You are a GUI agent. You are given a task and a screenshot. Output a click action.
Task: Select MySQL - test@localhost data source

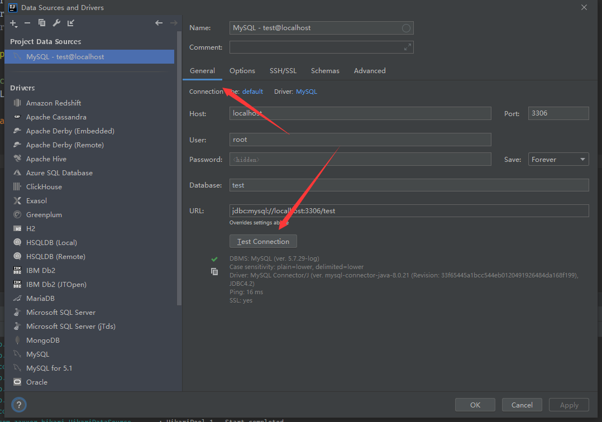89,57
